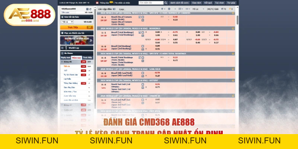
Task: Click the star icon in Mục ưa thích
Action: pyautogui.click(x=62, y=33)
